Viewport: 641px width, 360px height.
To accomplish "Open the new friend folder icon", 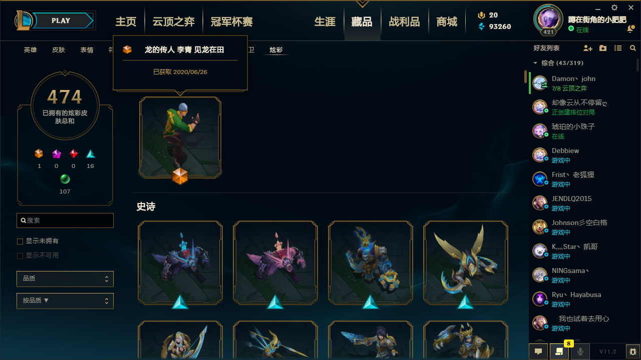I will [603, 48].
